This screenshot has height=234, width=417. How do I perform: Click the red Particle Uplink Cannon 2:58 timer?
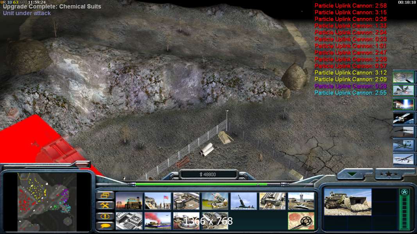351,5
